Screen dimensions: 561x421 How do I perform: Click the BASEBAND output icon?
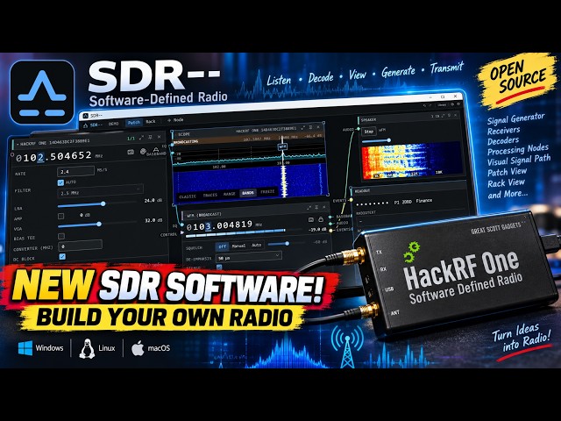pos(156,149)
